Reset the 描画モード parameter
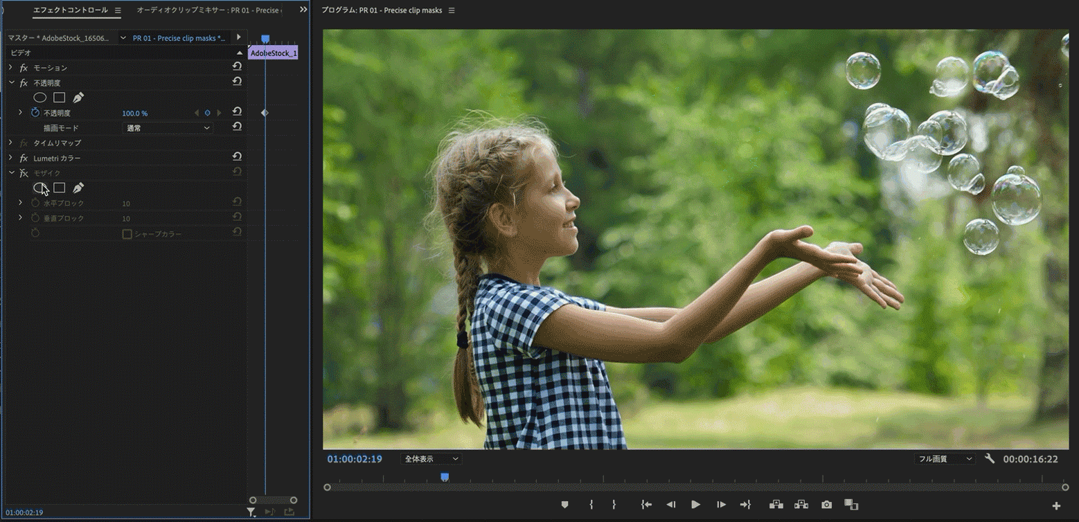1079x522 pixels. pyautogui.click(x=237, y=127)
